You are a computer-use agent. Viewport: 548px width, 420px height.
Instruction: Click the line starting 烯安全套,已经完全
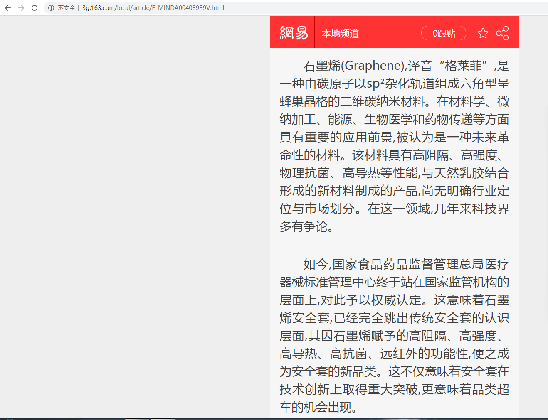pyautogui.click(x=394, y=318)
